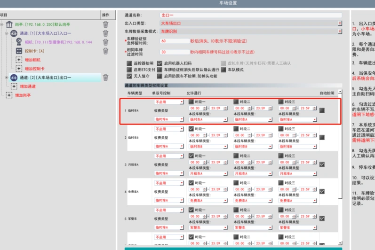Click the 增加通道 link
The height and width of the screenshot is (250, 375).
point(28,86)
